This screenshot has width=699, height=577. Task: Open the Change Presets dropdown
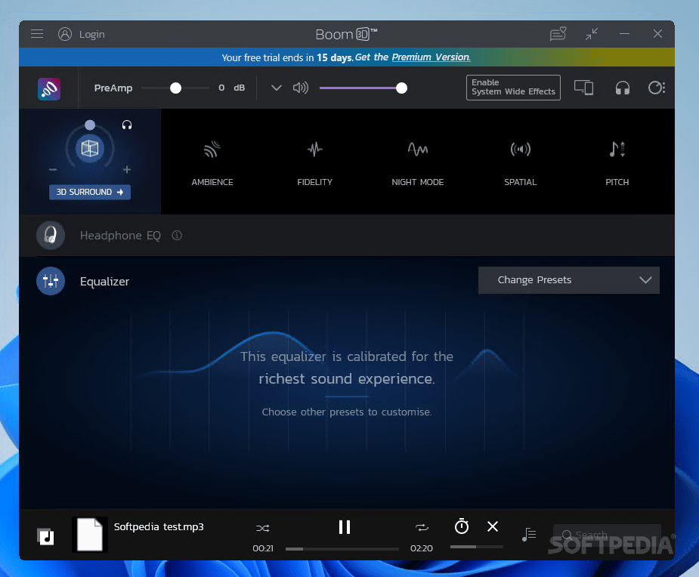click(x=568, y=280)
